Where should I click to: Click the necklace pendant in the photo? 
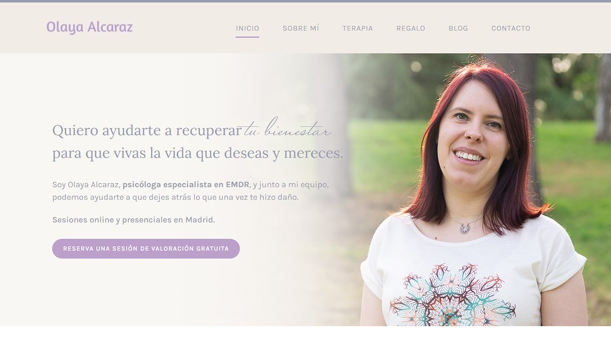click(x=464, y=228)
